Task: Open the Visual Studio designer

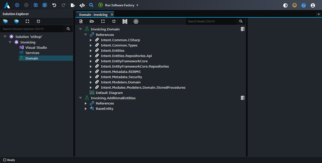Action: [x=36, y=47]
